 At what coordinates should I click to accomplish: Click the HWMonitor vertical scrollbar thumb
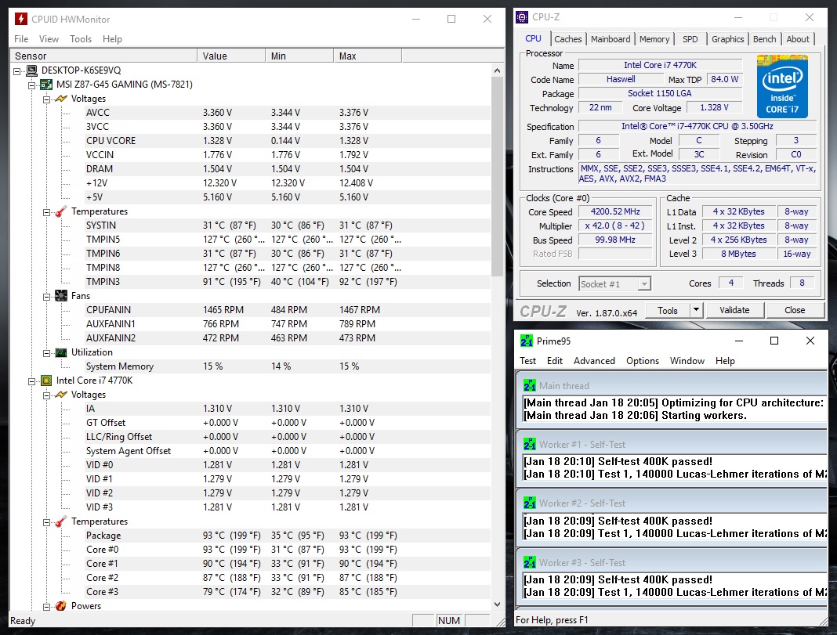[497, 176]
